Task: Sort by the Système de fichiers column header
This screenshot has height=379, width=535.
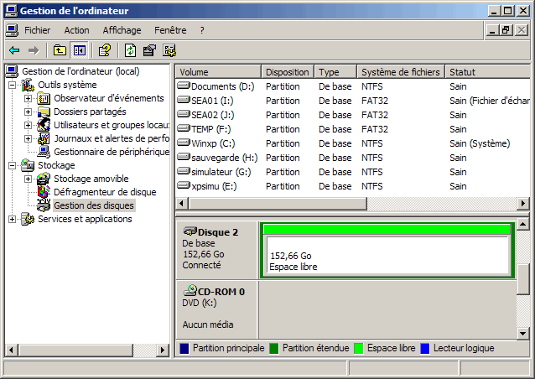Action: [400, 72]
